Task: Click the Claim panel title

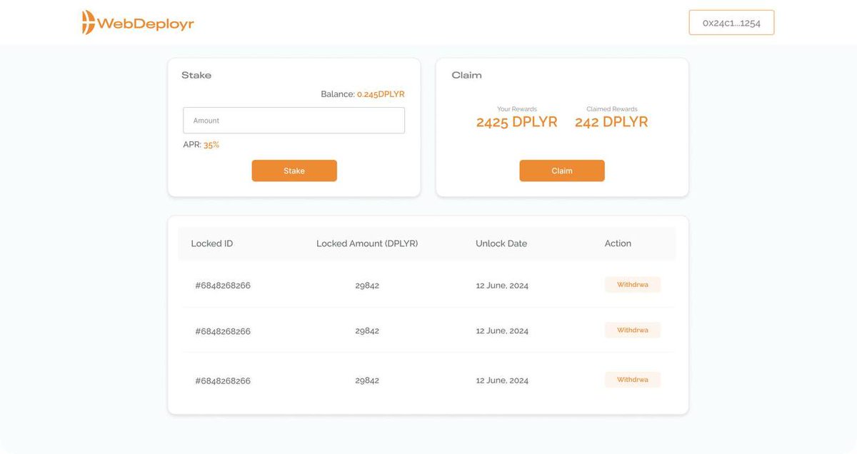Action: tap(466, 74)
